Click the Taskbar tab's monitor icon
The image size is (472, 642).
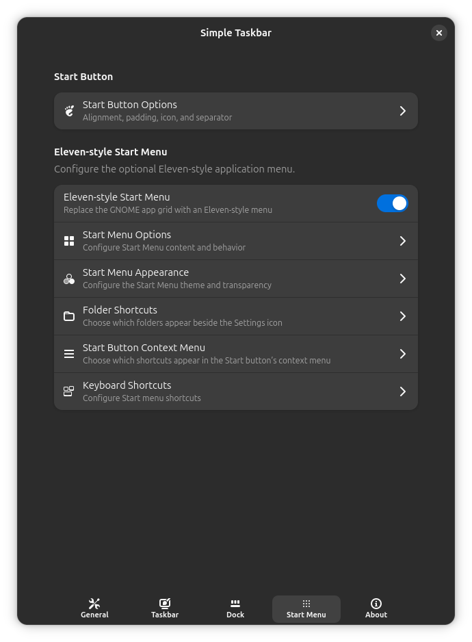pos(165,603)
